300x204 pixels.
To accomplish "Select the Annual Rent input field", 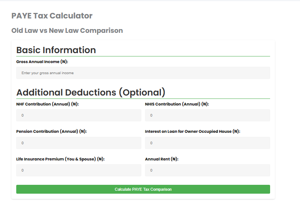I will pyautogui.click(x=207, y=170).
